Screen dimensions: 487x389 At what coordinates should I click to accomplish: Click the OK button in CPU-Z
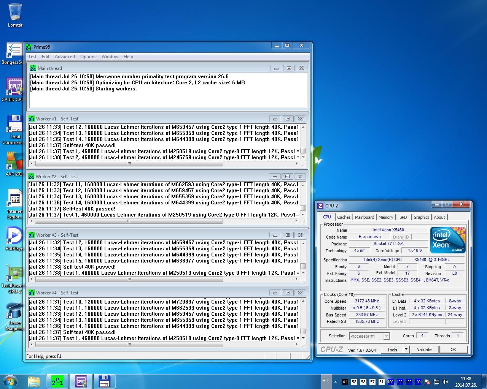pos(454,349)
